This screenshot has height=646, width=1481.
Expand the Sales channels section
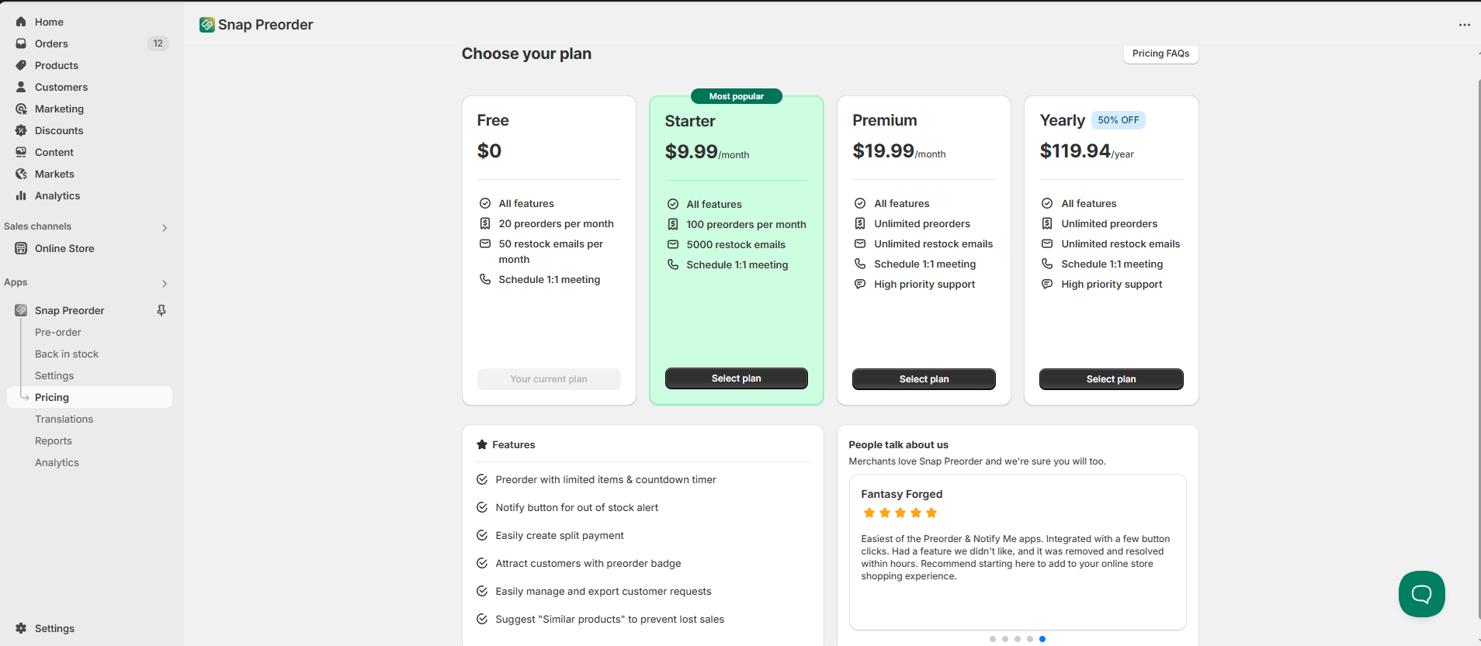point(165,227)
